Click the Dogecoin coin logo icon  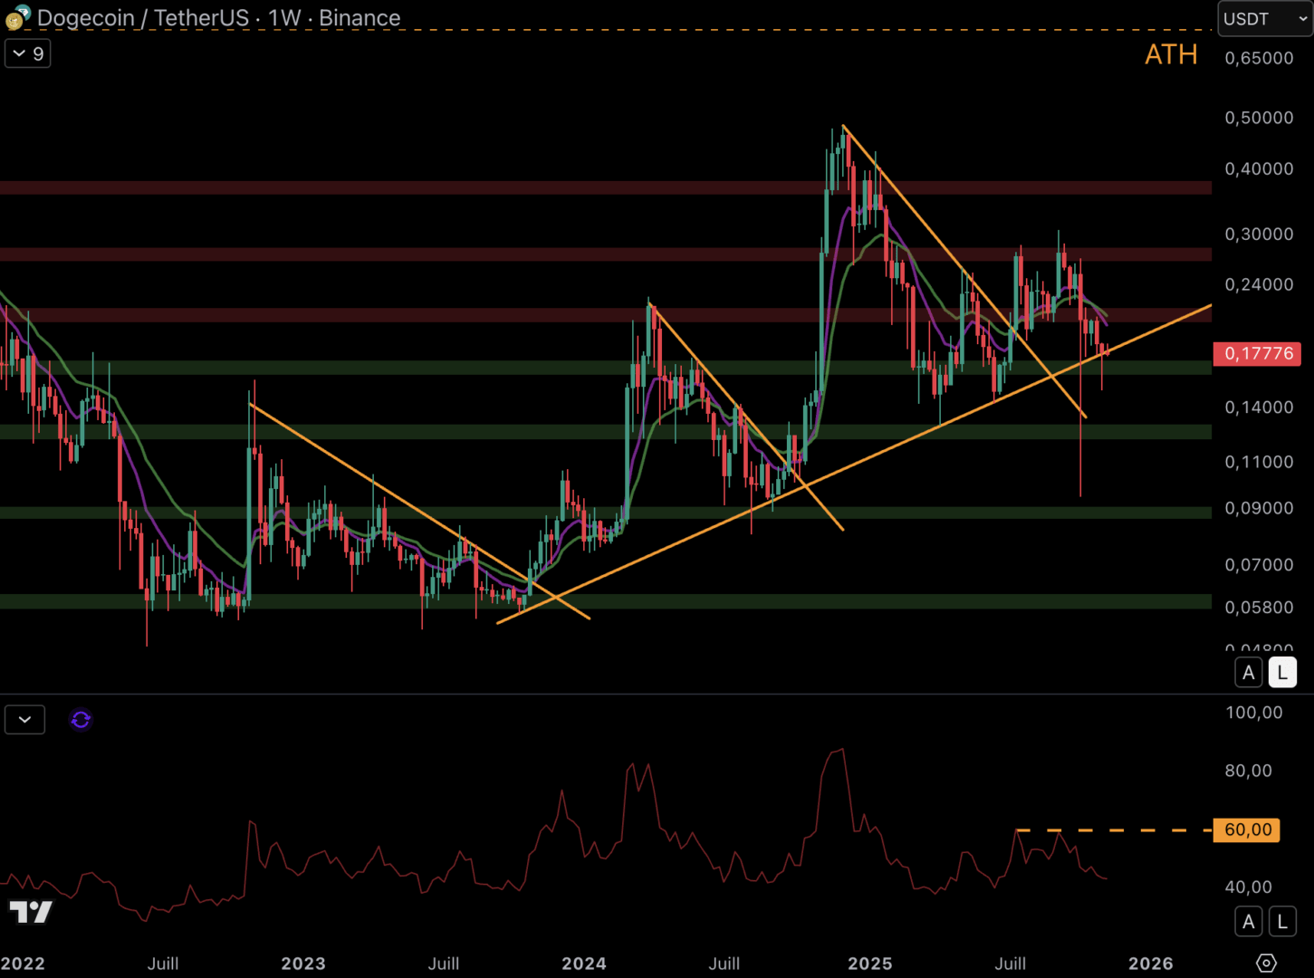(17, 17)
